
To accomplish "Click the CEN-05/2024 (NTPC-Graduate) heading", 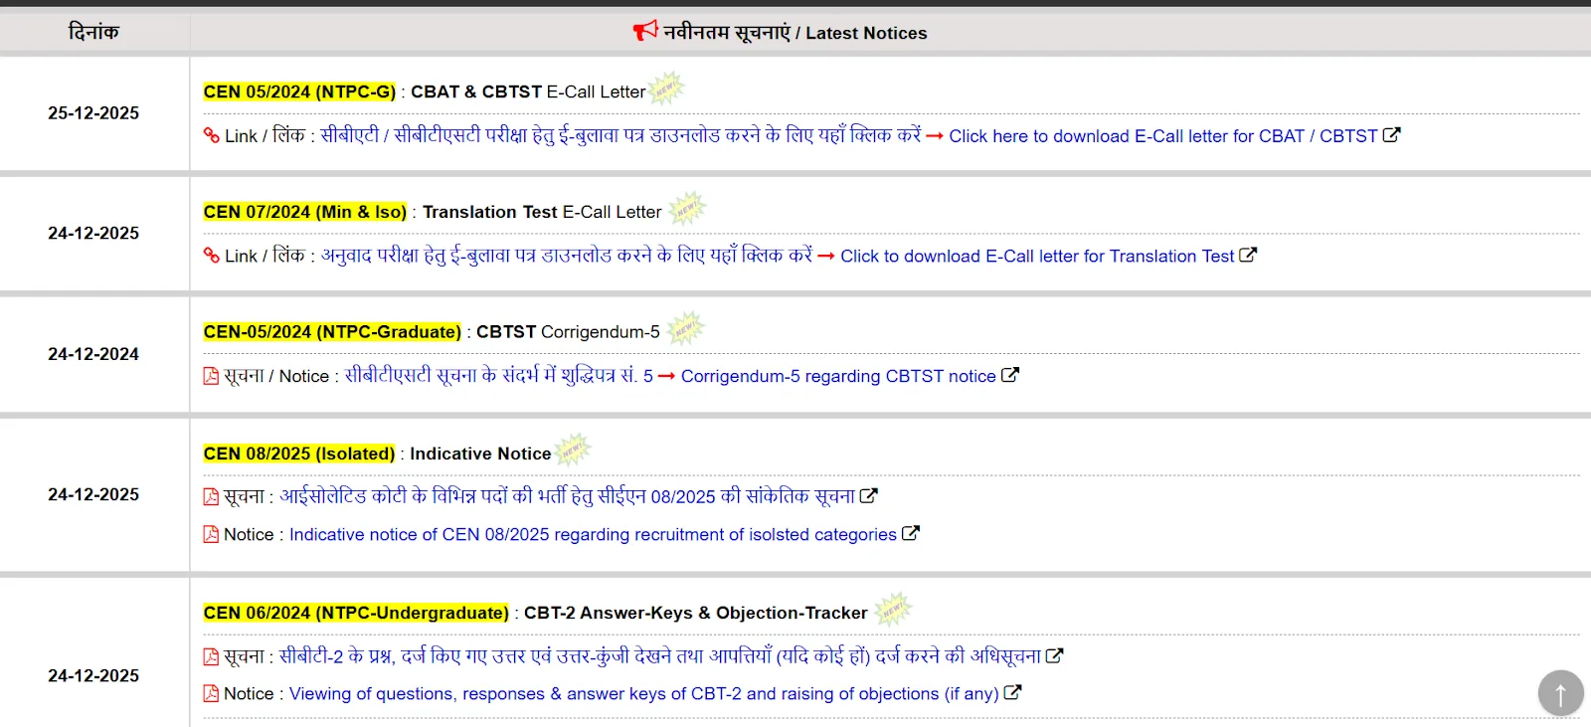I will coord(332,332).
